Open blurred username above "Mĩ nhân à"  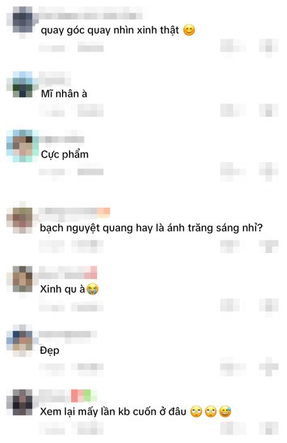[55, 78]
